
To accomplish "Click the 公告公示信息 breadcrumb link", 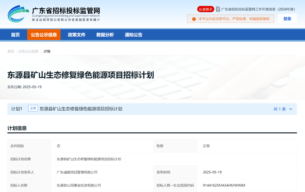I will [29, 51].
